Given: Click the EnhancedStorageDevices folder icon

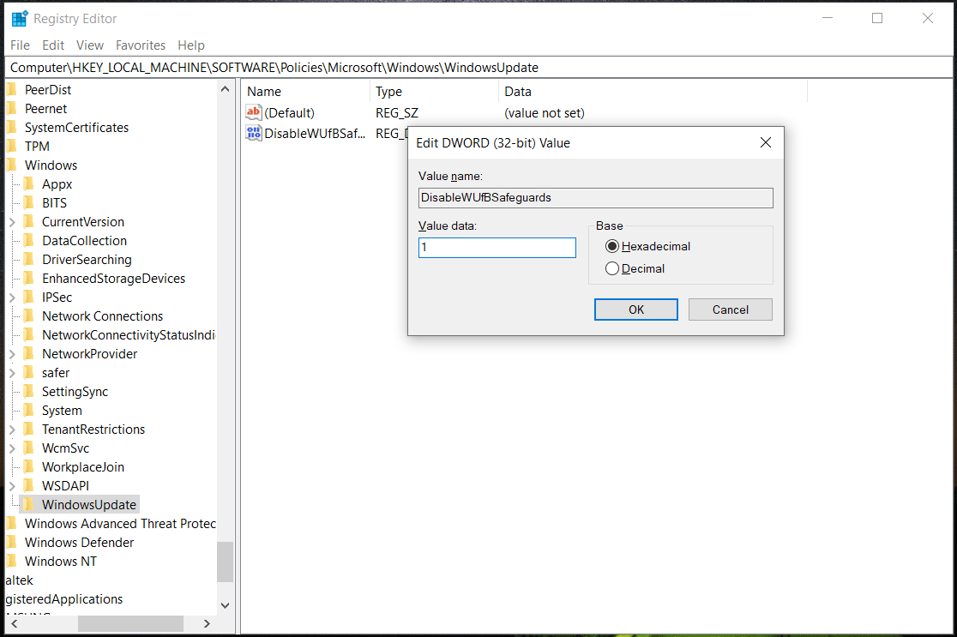Looking at the screenshot, I should point(28,279).
